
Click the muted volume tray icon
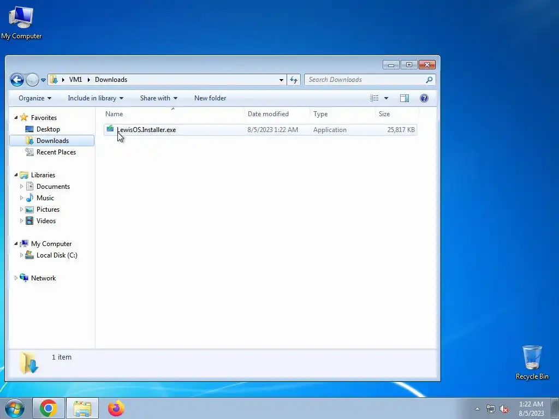(504, 409)
